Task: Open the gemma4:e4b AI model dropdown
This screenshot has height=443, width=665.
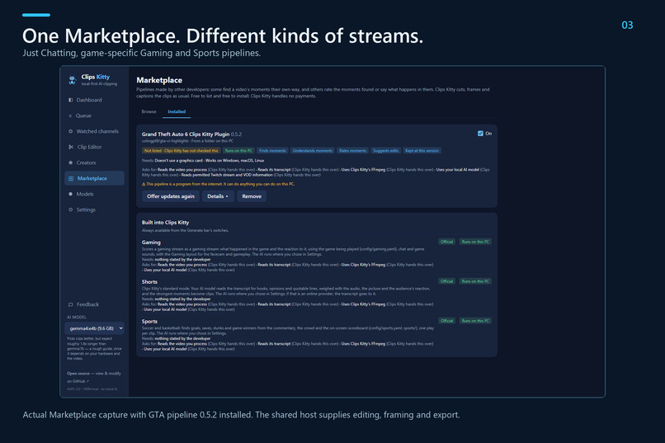Action: point(94,328)
